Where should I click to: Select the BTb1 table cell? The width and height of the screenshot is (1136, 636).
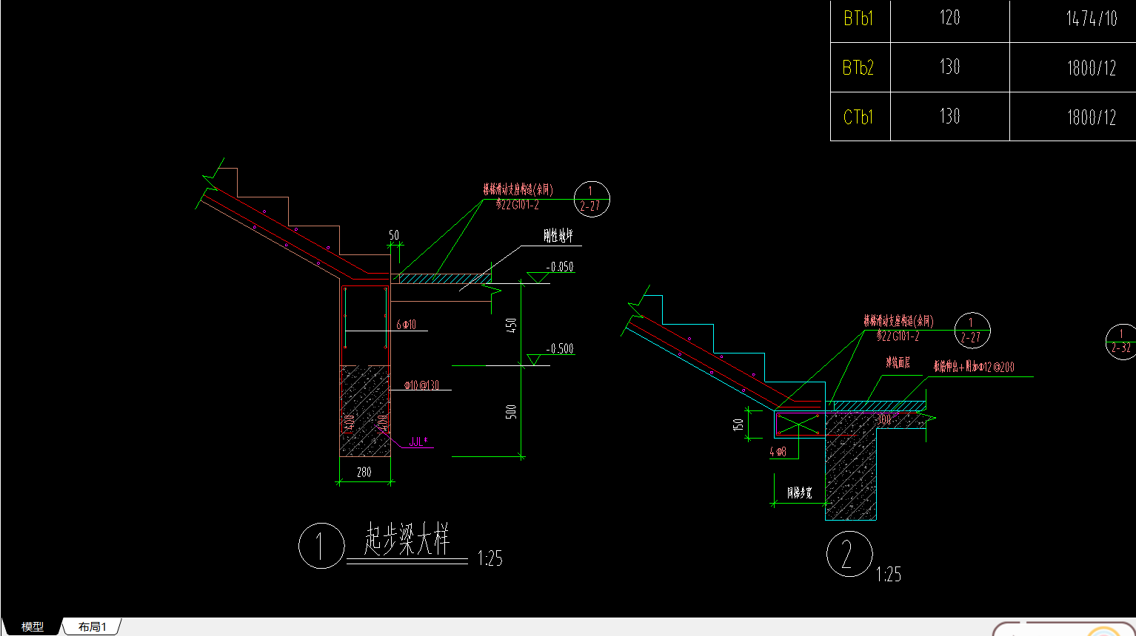tap(858, 18)
